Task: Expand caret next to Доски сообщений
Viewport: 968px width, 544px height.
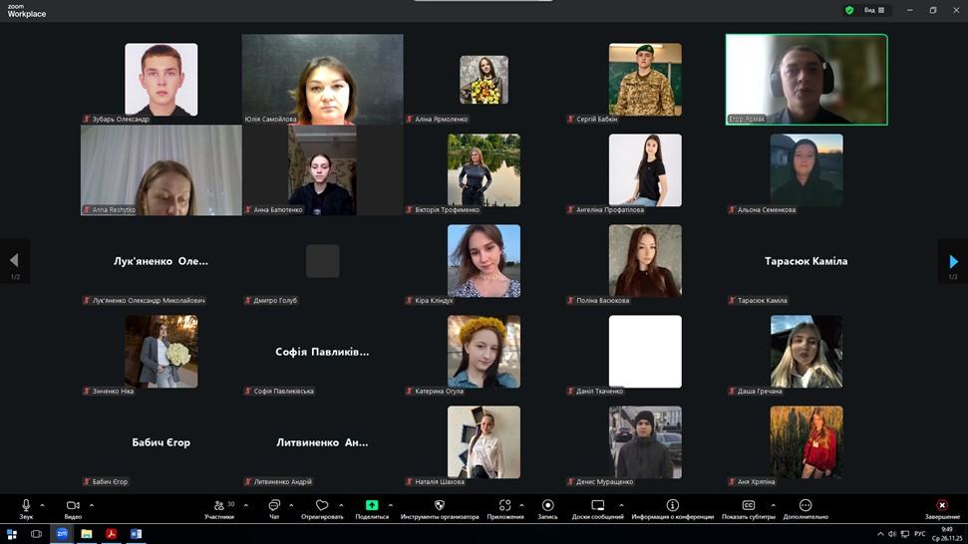Action: [x=621, y=505]
